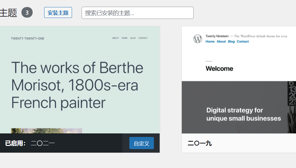Image resolution: width=296 pixels, height=168 pixels.
Task: Open the Twenty Nineteen theme screenshot
Action: (239, 80)
